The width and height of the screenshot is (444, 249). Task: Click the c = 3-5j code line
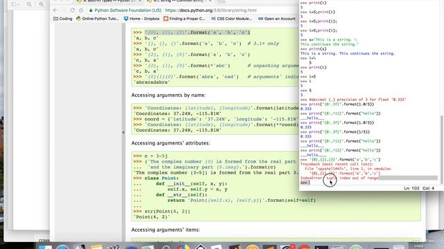pyautogui.click(x=151, y=156)
